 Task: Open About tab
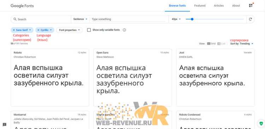236,6
